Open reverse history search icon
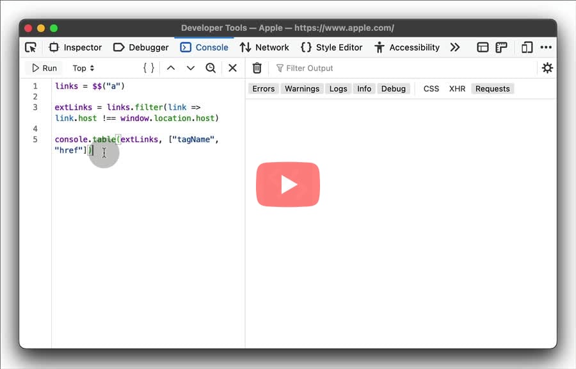The image size is (576, 369). click(x=211, y=68)
